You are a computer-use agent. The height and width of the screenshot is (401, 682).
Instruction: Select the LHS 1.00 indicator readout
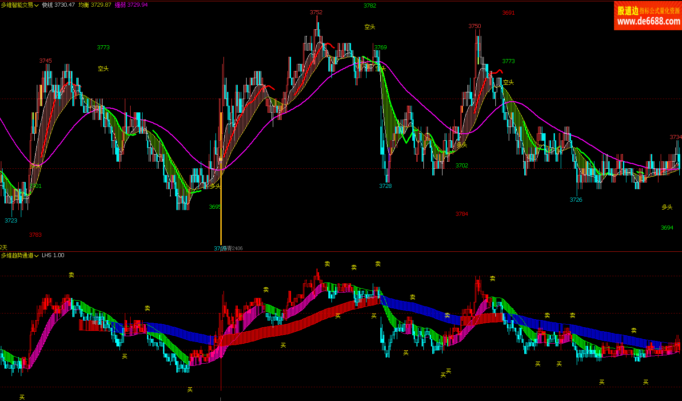[53, 255]
